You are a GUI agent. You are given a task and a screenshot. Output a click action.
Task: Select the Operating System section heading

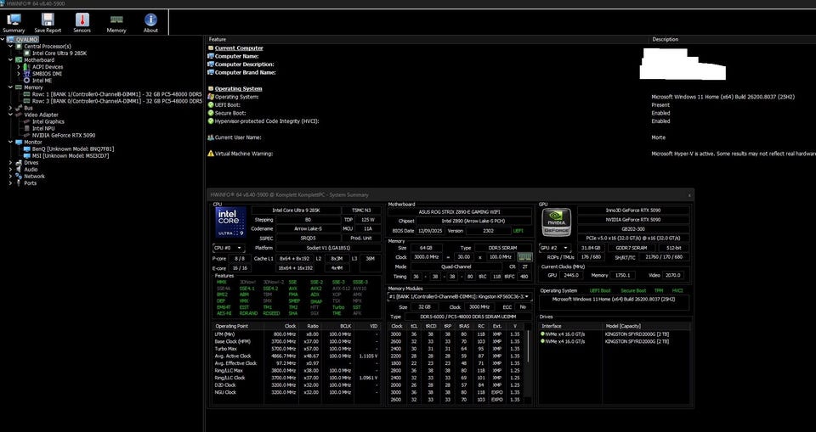(x=238, y=88)
